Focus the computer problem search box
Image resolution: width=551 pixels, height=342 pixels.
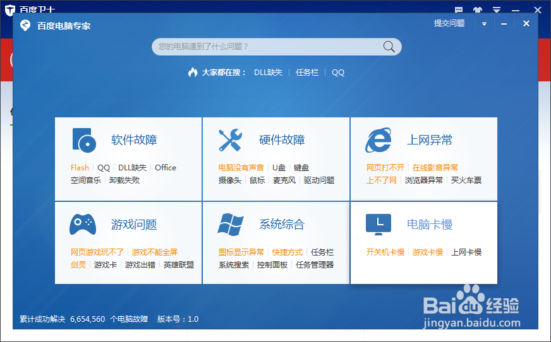pyautogui.click(x=277, y=47)
